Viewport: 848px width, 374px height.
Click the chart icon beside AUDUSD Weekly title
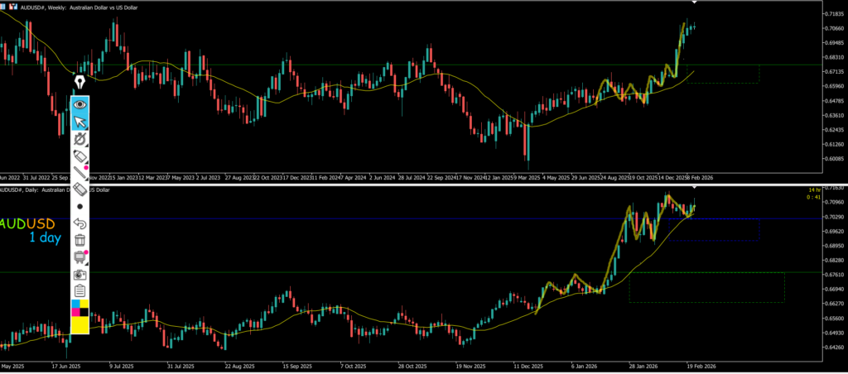click(x=14, y=5)
